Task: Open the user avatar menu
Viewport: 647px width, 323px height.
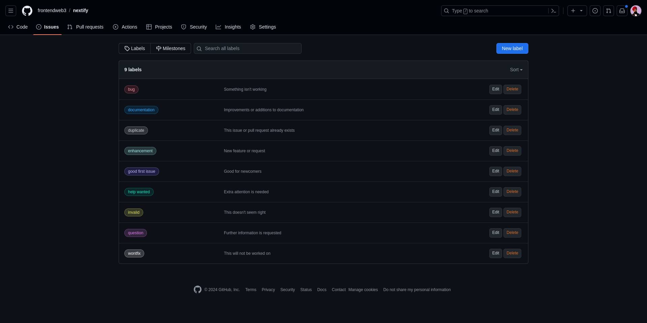Action: [x=636, y=11]
